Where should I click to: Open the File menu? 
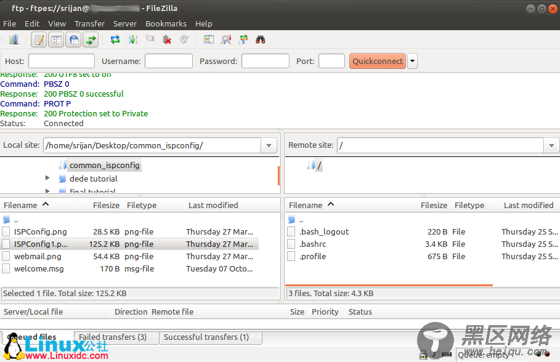10,23
